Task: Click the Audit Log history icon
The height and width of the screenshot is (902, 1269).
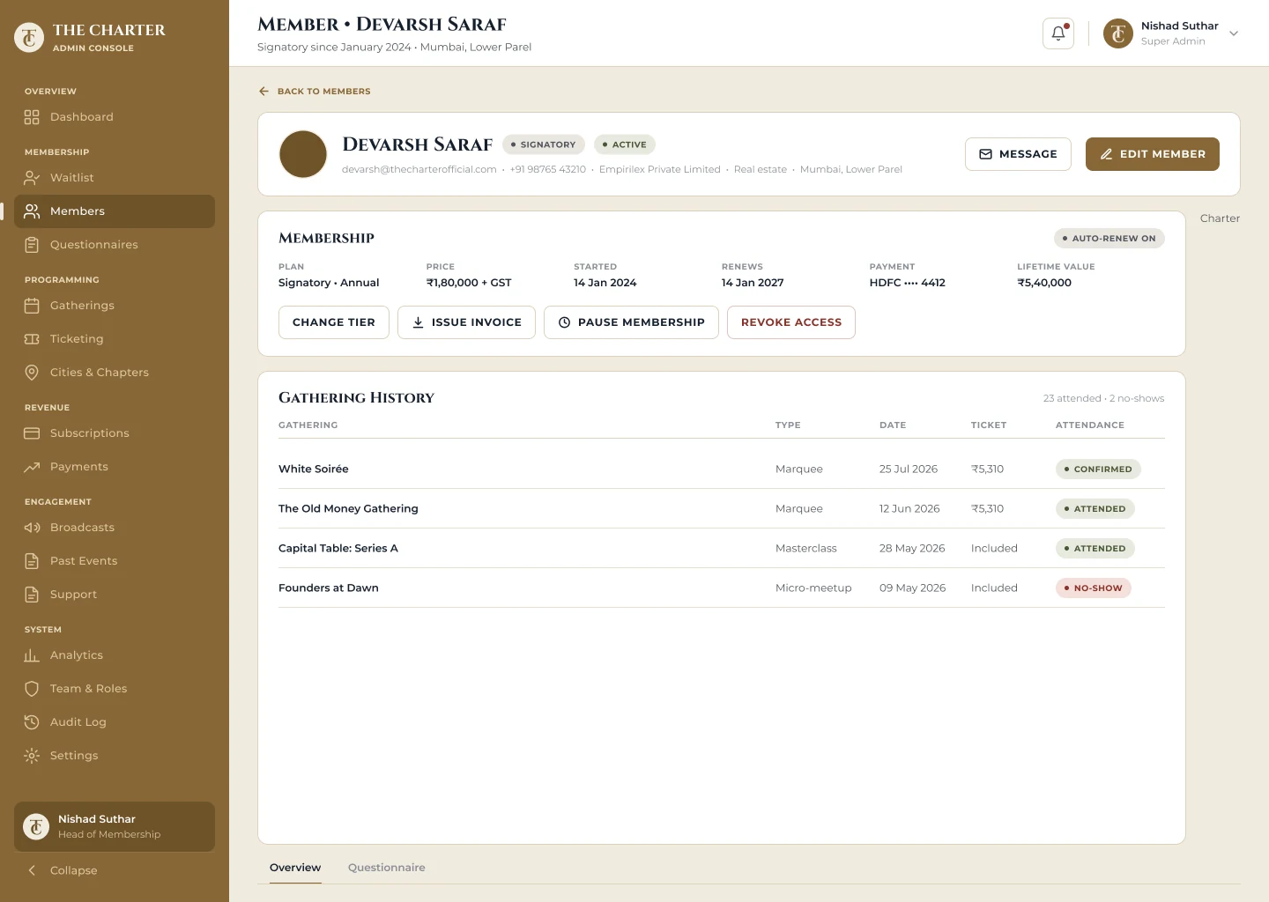Action: pos(32,722)
